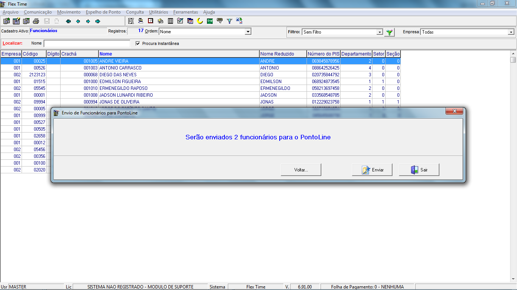Click the yellow crescent moon toolbar icon
This screenshot has height=290, width=517.
point(200,21)
